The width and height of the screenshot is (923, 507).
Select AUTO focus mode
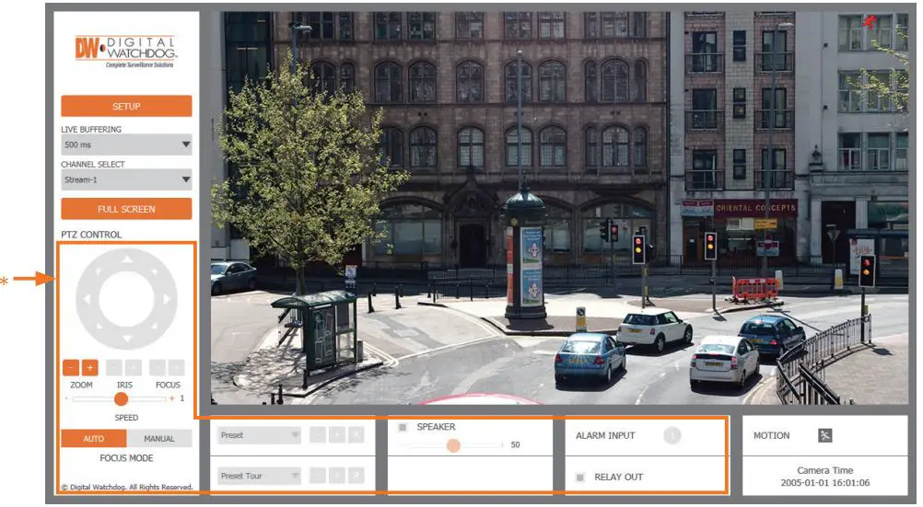point(94,438)
